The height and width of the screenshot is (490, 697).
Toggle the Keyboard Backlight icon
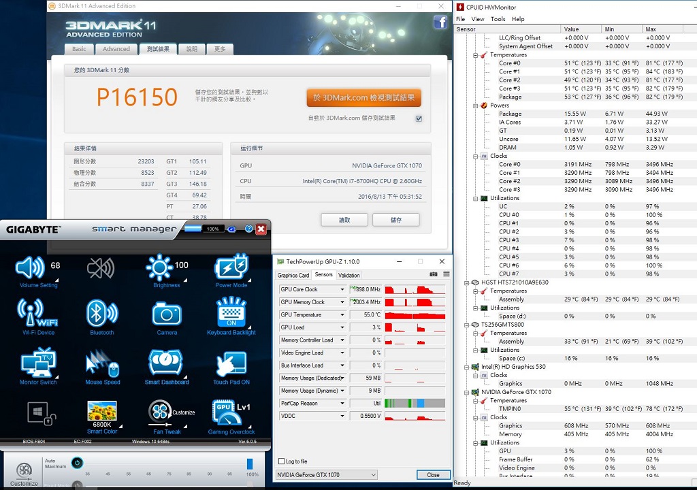click(x=231, y=312)
